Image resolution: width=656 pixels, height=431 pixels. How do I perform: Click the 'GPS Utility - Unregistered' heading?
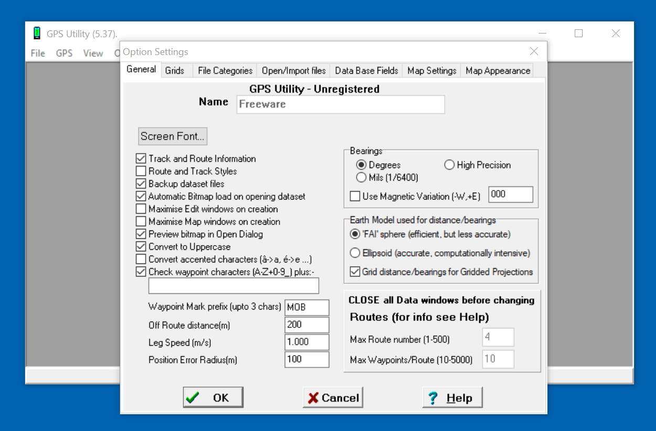[x=315, y=89]
